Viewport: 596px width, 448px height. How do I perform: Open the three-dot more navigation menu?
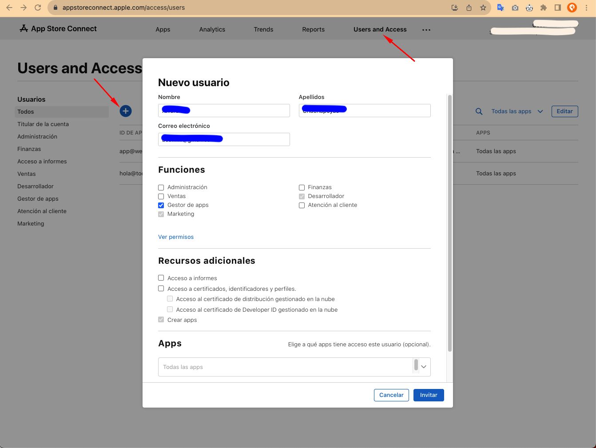[x=426, y=30]
